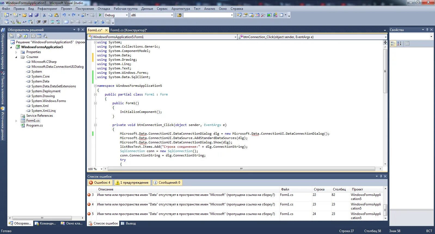
Task: Collapse the Ссылки references node
Action: (x=16, y=57)
